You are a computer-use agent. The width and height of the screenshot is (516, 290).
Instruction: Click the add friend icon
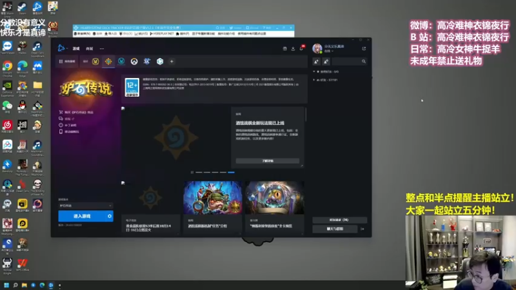(316, 61)
